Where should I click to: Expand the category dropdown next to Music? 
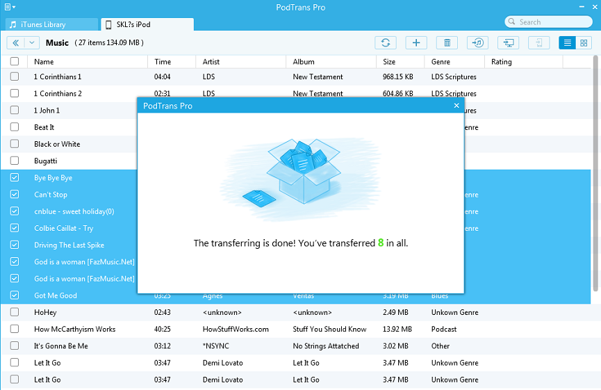33,43
